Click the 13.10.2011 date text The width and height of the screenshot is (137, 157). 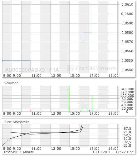tap(101, 152)
